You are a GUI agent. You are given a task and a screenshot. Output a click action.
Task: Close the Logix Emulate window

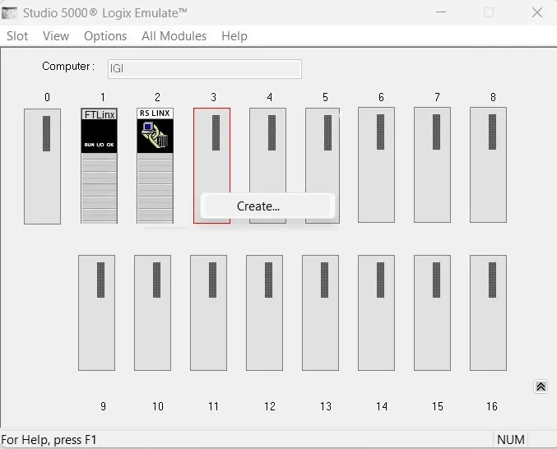click(x=537, y=12)
